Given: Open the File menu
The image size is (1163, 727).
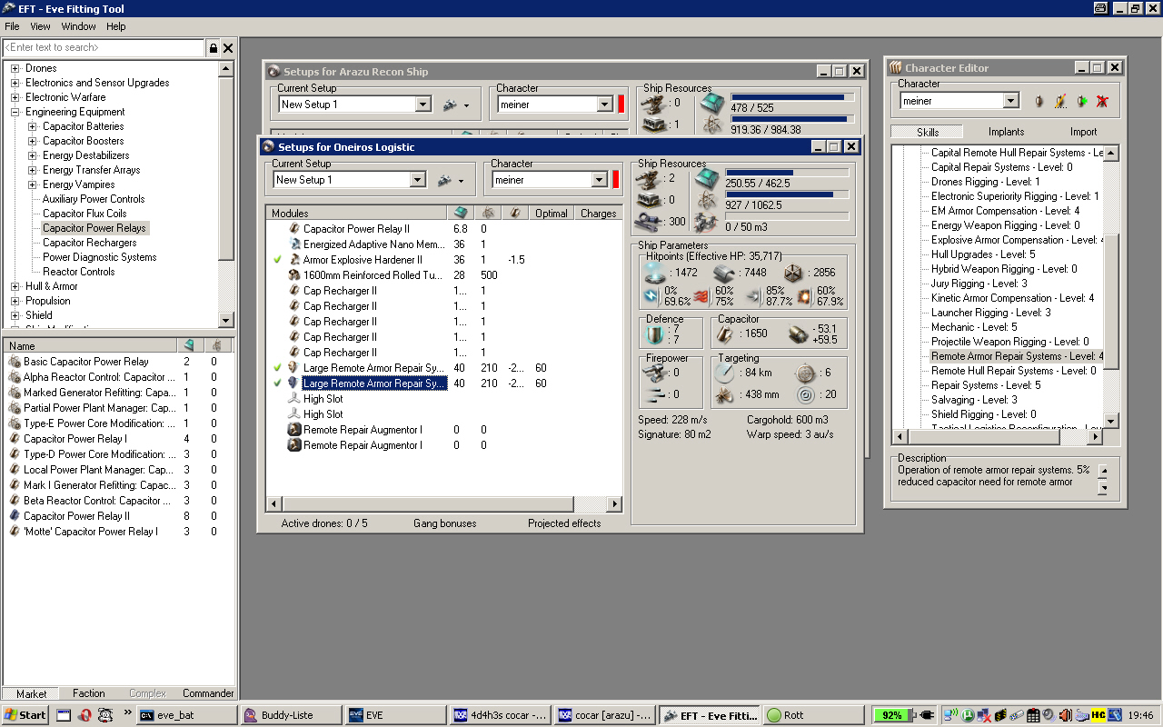Looking at the screenshot, I should click(12, 26).
